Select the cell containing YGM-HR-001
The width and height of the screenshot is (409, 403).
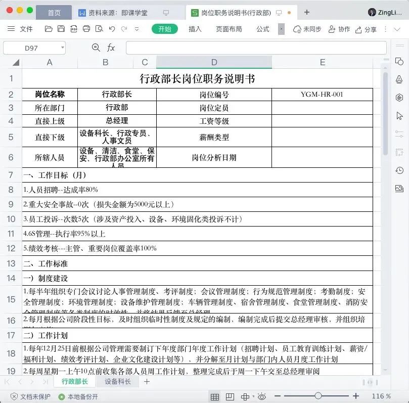pyautogui.click(x=322, y=95)
